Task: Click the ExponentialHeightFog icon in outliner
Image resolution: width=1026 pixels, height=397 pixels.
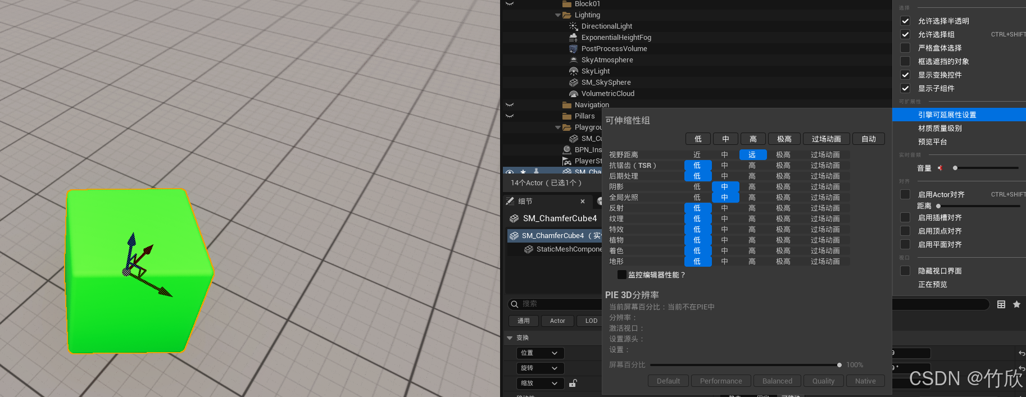Action: [x=573, y=38]
